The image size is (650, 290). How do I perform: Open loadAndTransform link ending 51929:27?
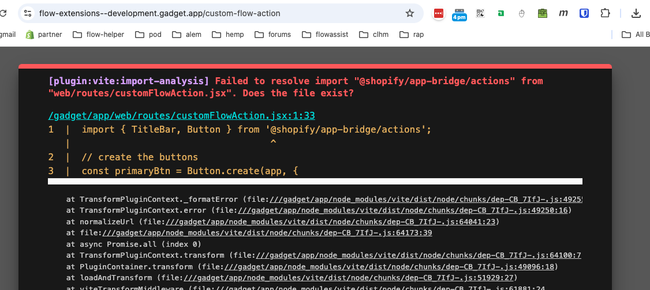(349, 277)
